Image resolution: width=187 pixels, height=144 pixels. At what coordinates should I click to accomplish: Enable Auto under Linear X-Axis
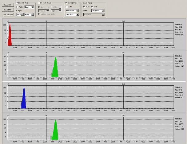[x=17, y=7]
